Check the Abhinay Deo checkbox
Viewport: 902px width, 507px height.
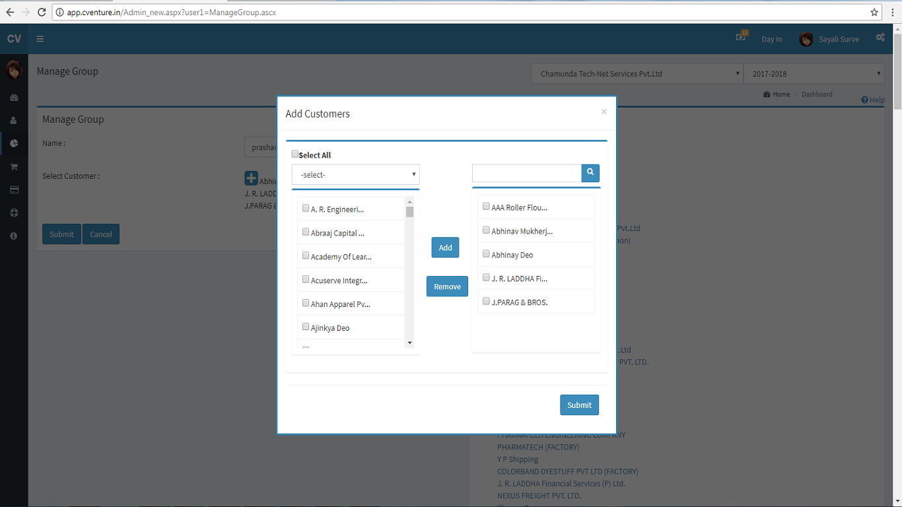487,254
